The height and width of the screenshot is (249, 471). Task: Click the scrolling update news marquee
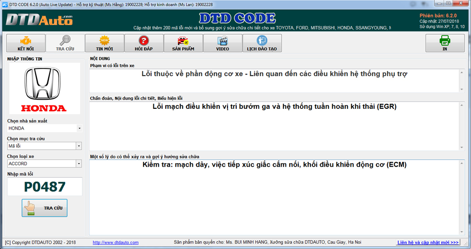coord(262,28)
